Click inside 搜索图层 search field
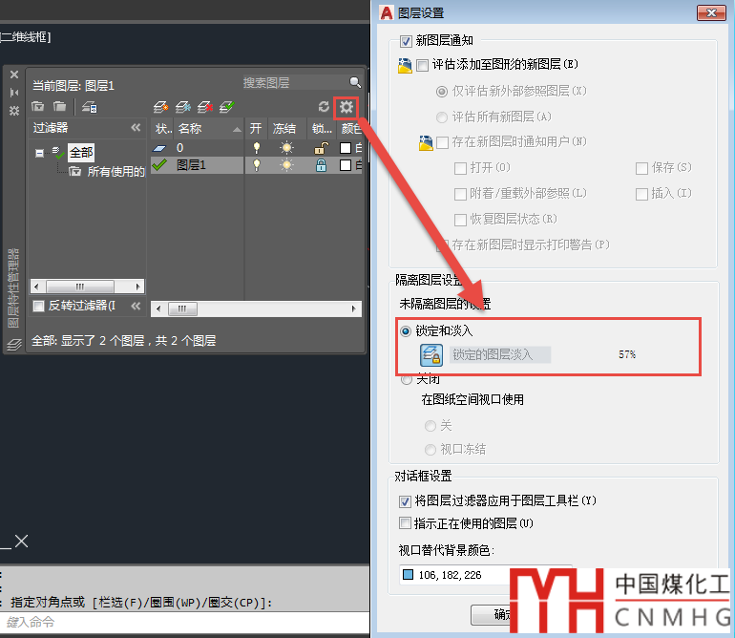 [294, 83]
